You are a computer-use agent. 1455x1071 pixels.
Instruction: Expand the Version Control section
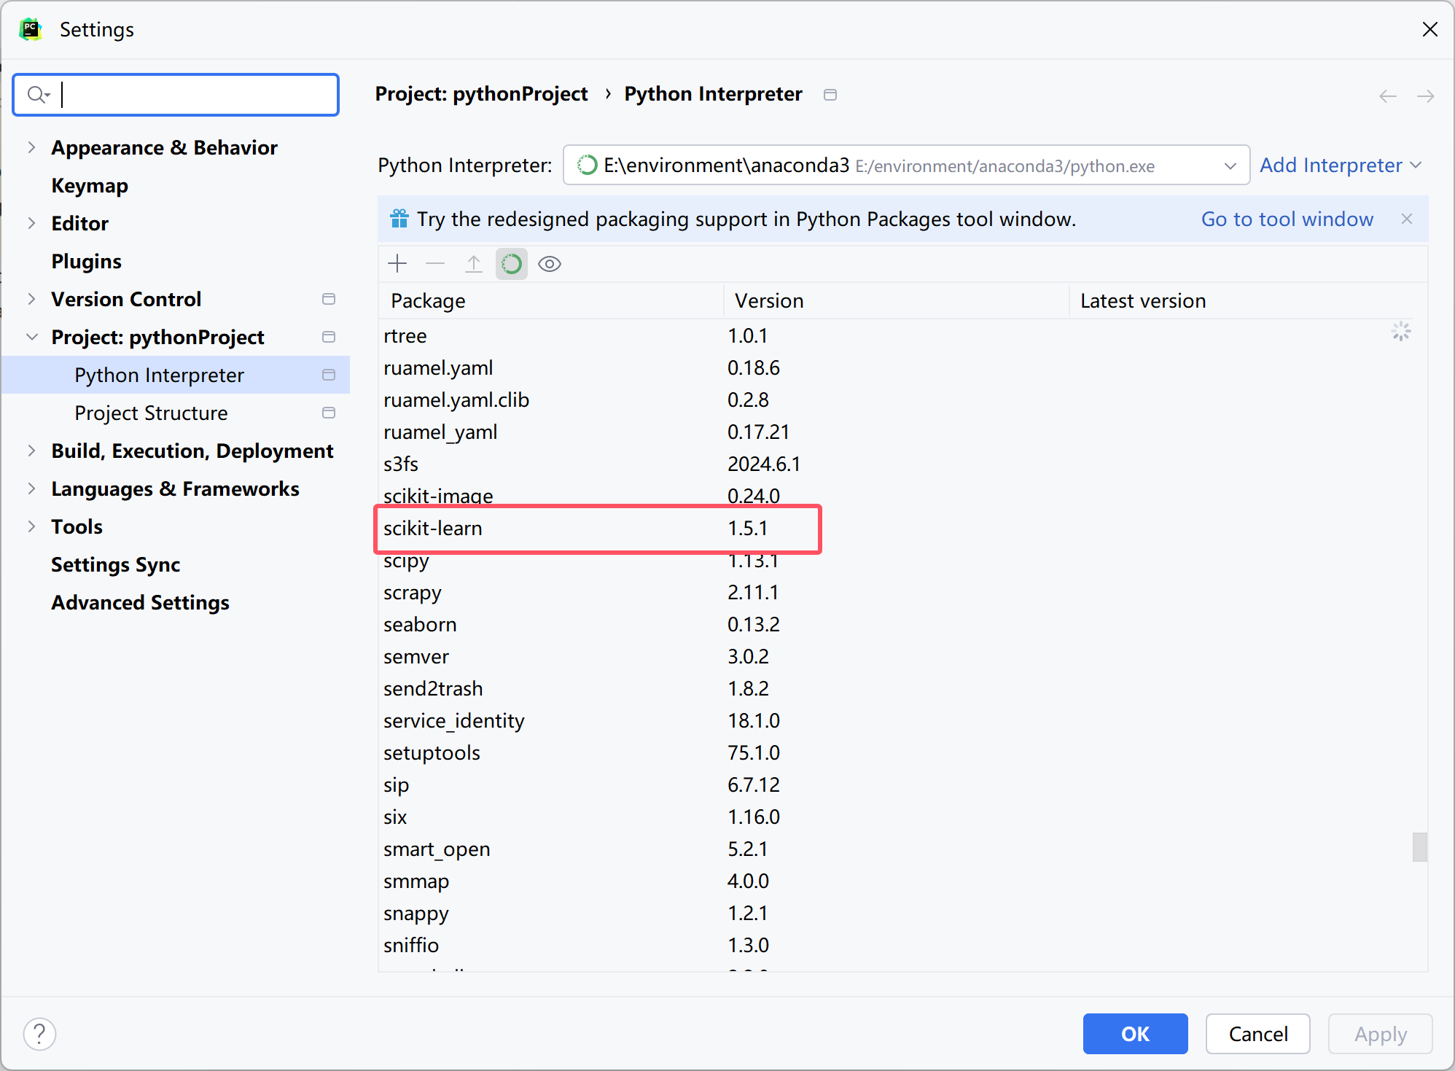(31, 299)
